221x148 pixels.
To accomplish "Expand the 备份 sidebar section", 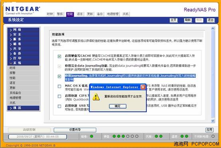I will (24, 53).
